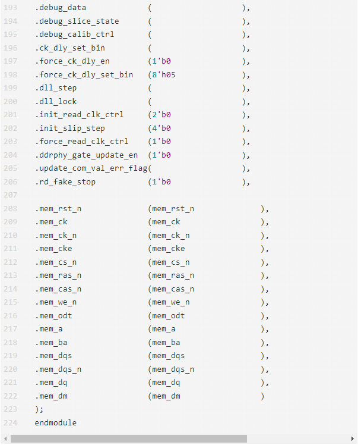Click the closing parenthesis-semicolon on line 223

(x=39, y=409)
